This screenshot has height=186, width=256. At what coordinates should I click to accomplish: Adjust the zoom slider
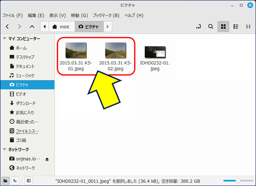pyautogui.click(x=238, y=180)
